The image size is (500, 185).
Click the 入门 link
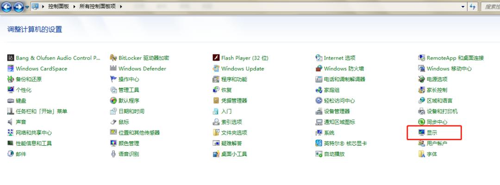point(226,111)
